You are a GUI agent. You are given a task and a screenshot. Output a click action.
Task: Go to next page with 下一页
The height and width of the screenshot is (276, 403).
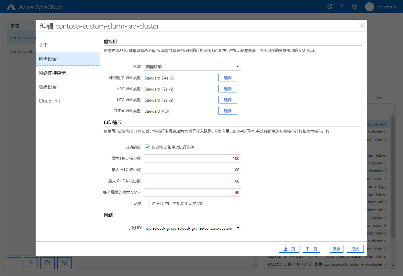coord(311,249)
